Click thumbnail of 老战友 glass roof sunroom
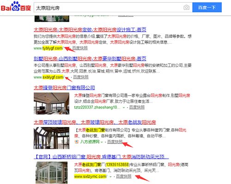The height and width of the screenshot is (184, 231). pyautogui.click(x=51, y=138)
